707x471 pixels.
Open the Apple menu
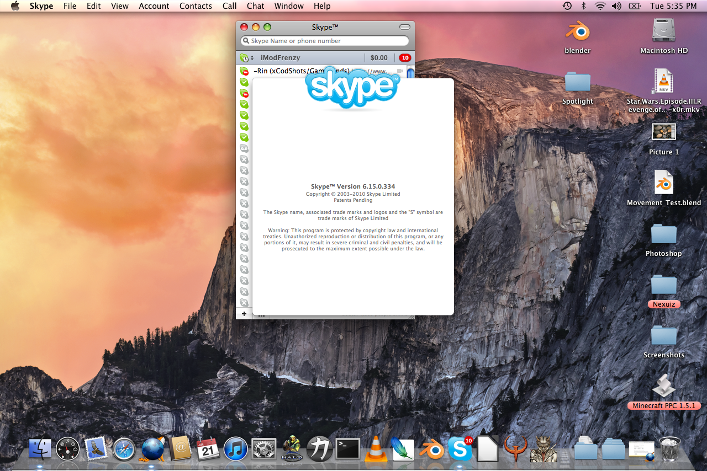(x=15, y=6)
